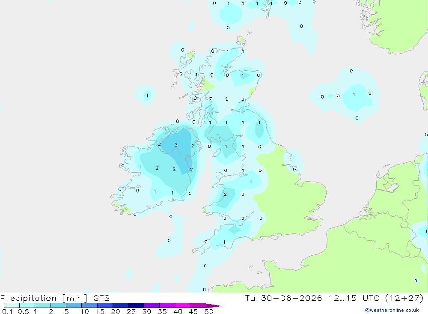Viewport: 428px width, 314px height.
Task: Click the '10' legend scale label
Action: tap(85, 311)
